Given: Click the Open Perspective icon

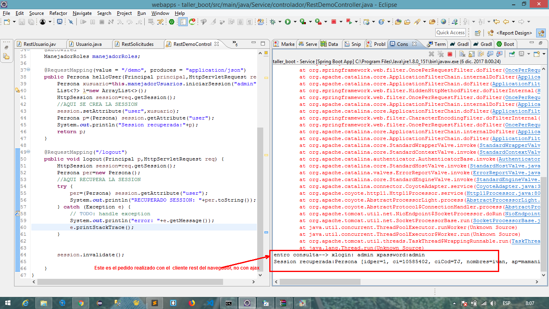Looking at the screenshot, I should tap(478, 33).
